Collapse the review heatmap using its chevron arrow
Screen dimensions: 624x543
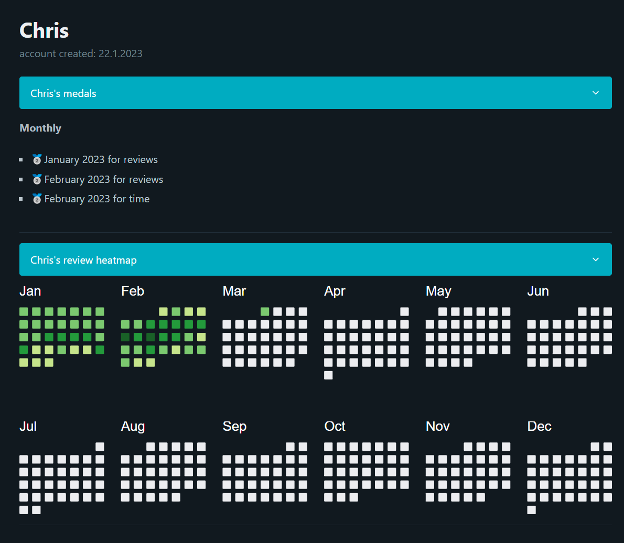pyautogui.click(x=595, y=259)
